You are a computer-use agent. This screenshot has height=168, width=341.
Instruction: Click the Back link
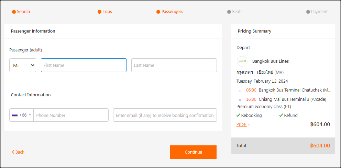click(x=18, y=152)
